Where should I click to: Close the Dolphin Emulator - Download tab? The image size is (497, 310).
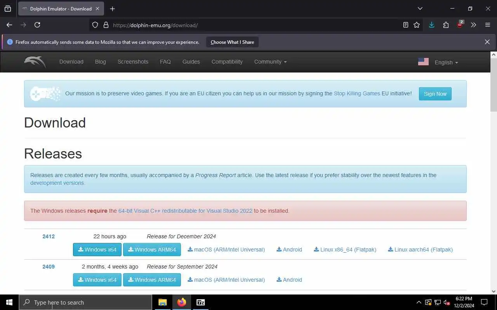pyautogui.click(x=97, y=9)
